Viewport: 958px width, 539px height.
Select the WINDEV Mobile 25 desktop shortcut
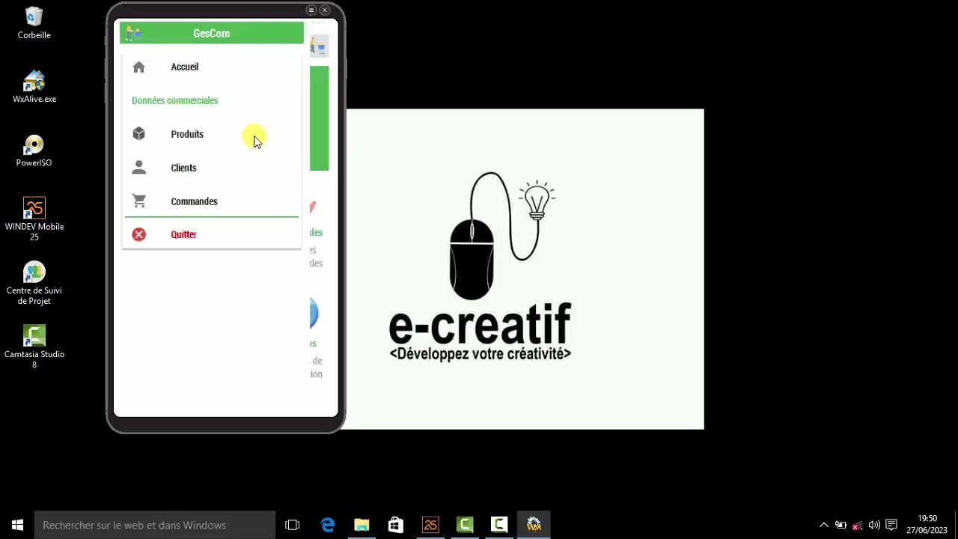coord(34,219)
